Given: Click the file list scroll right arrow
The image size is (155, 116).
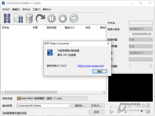Looking at the screenshot, I should 104,92.
